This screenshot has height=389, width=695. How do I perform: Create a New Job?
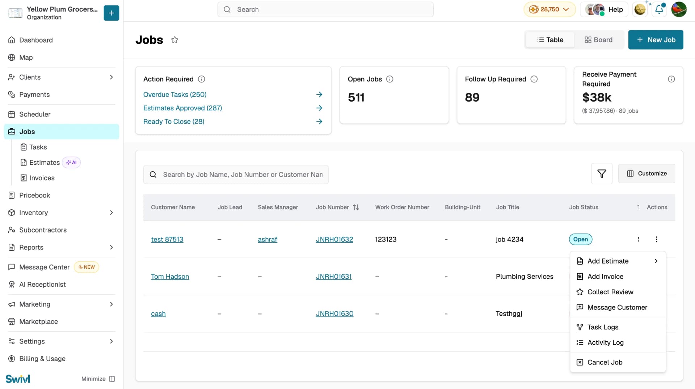(x=656, y=40)
